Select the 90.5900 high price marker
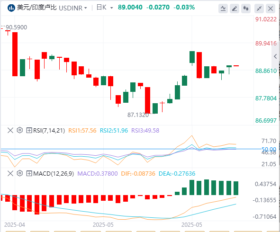This screenshot has height=232, width=280. [16, 27]
